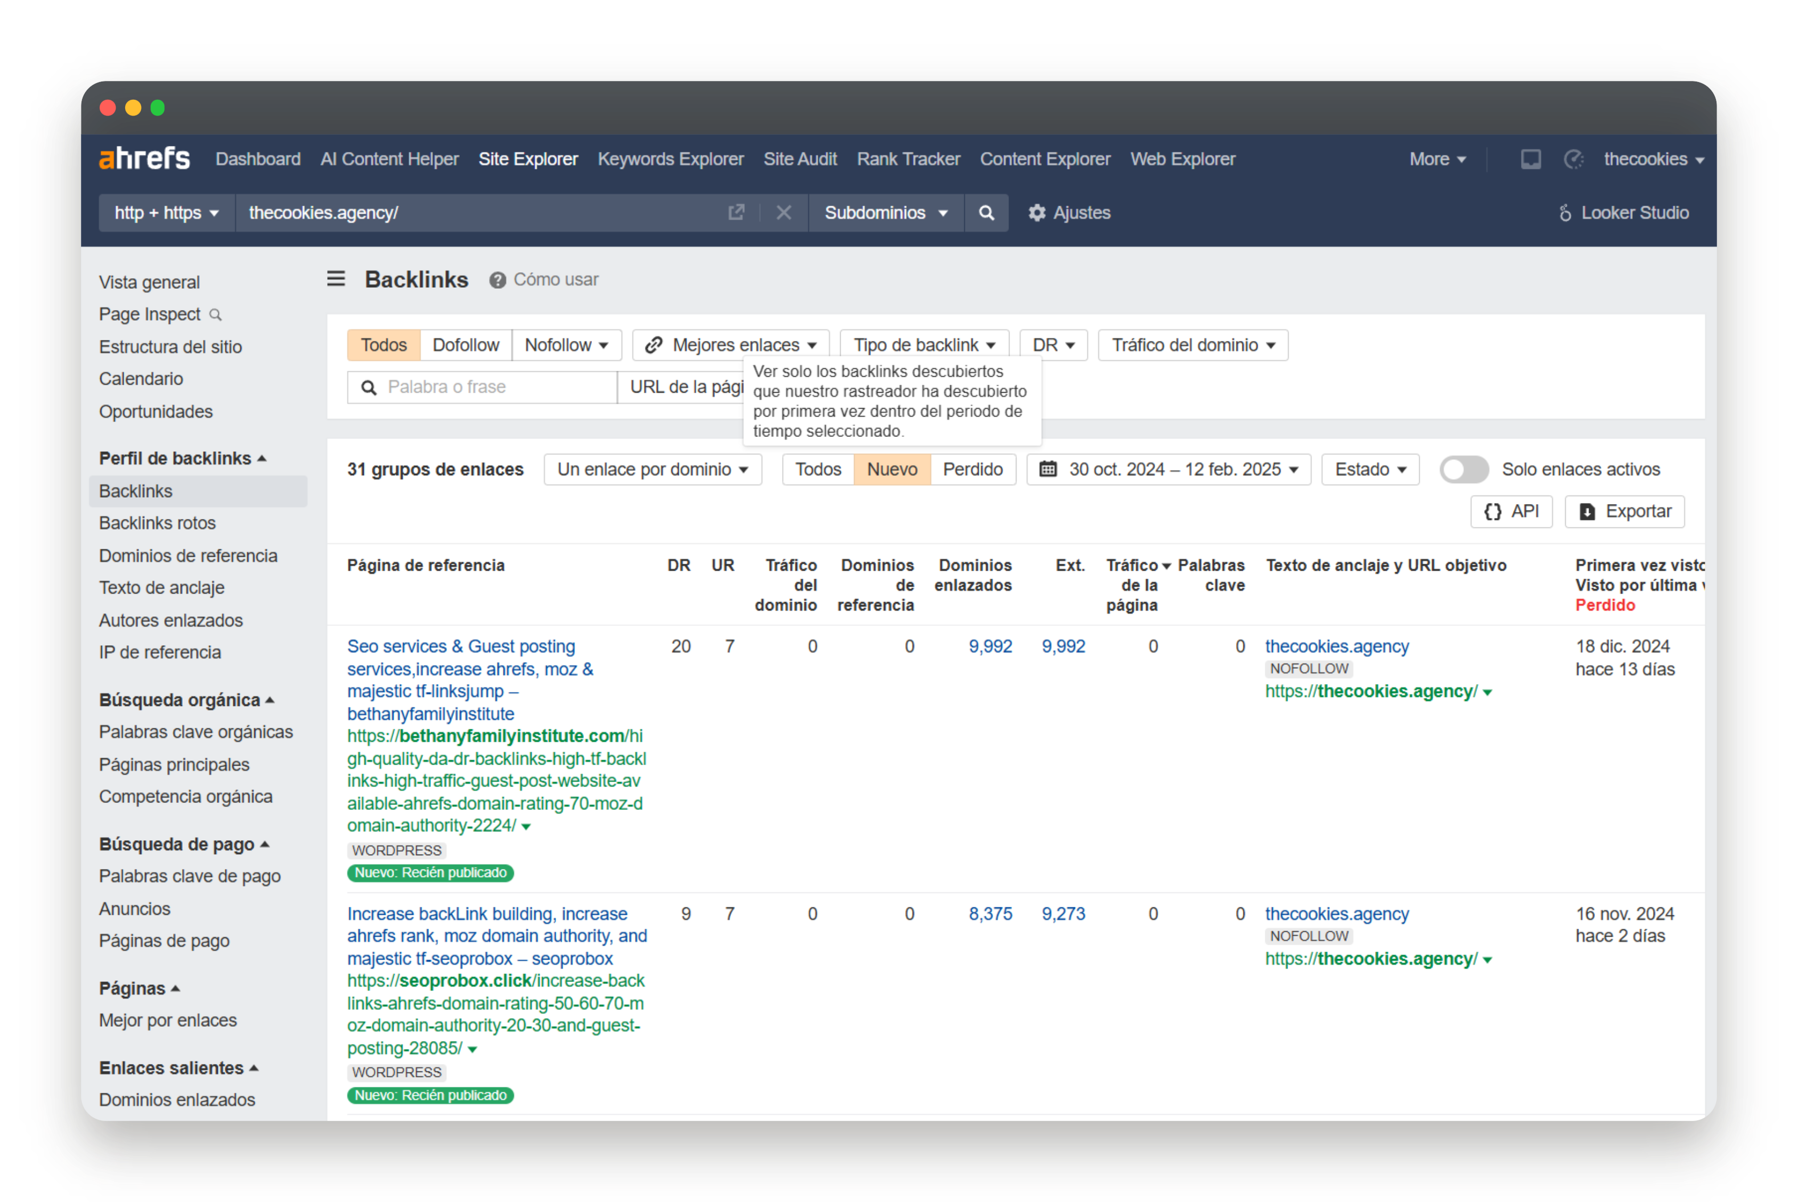The height and width of the screenshot is (1202, 1798).
Task: Open the Subdominios mode dropdown
Action: coord(885,213)
